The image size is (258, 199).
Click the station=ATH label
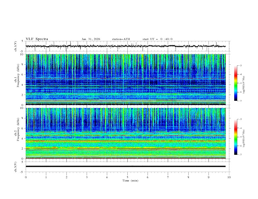[x=121, y=39]
